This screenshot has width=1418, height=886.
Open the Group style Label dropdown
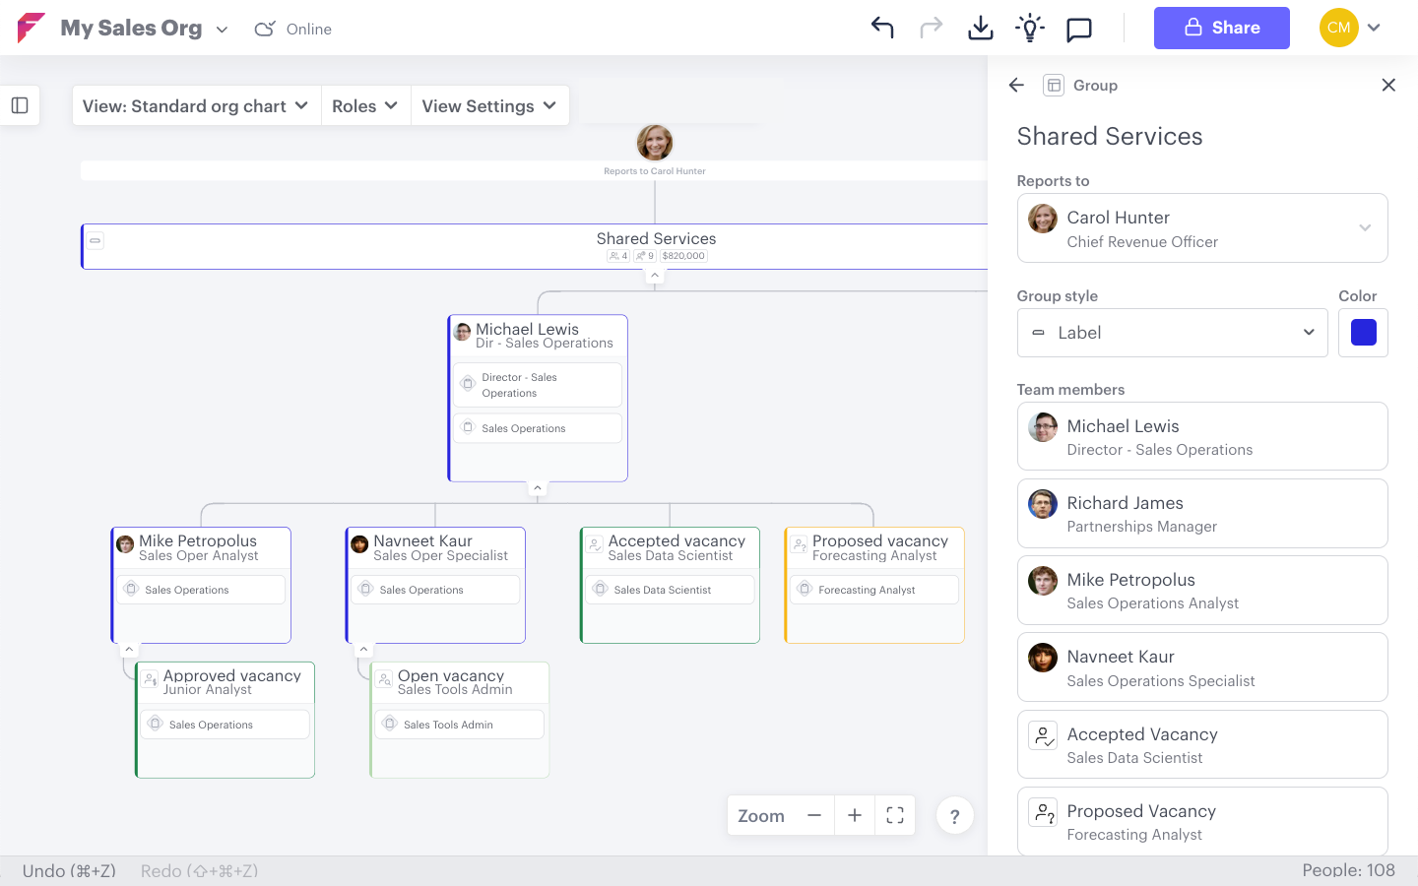click(1172, 333)
